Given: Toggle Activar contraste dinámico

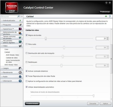Looking at the screenshot, I should pos(27,71).
